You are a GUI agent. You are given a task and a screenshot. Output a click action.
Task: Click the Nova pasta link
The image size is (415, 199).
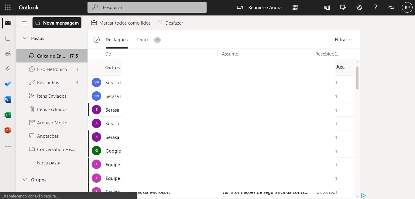click(49, 163)
